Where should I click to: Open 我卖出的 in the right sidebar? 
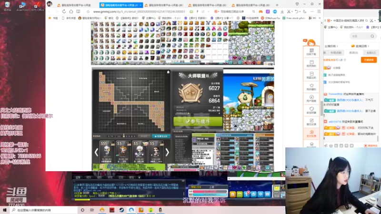pos(311,75)
